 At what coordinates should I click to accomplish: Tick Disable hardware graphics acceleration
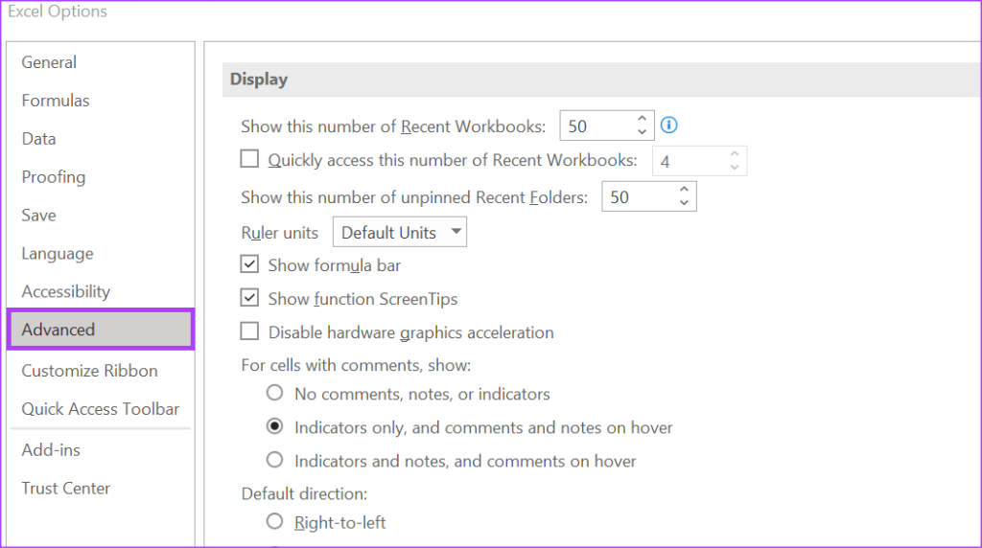click(x=249, y=331)
